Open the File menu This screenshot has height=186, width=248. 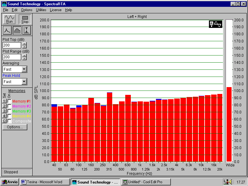6,10
